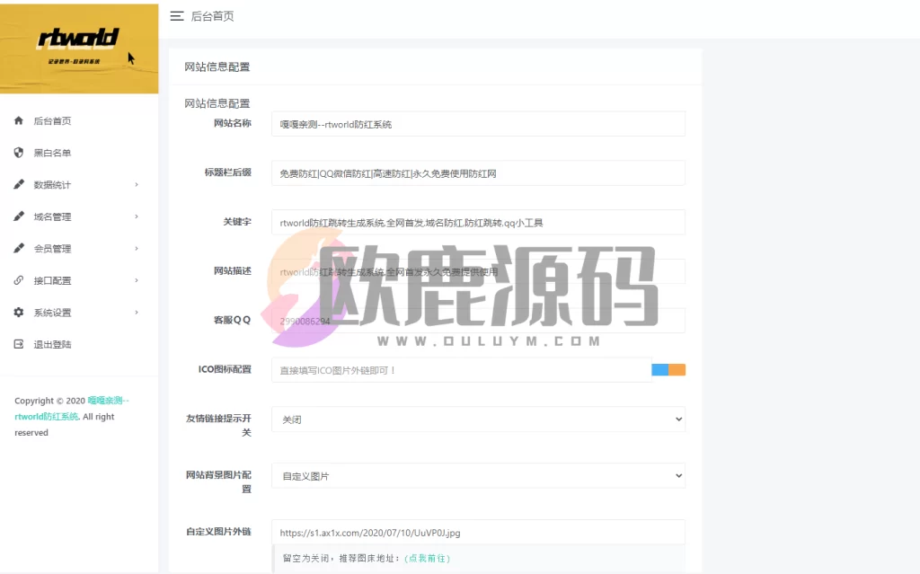Click the 退出登陆 logout icon
This screenshot has height=574, width=920.
(x=17, y=343)
